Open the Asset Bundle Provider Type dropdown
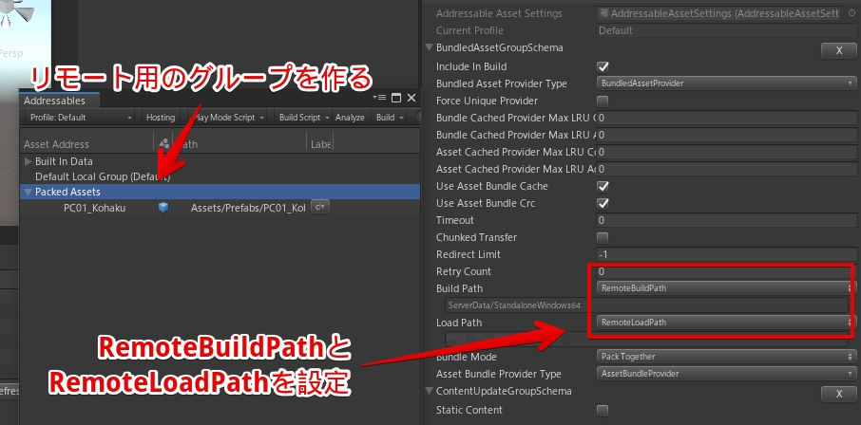The image size is (861, 425). click(x=726, y=374)
